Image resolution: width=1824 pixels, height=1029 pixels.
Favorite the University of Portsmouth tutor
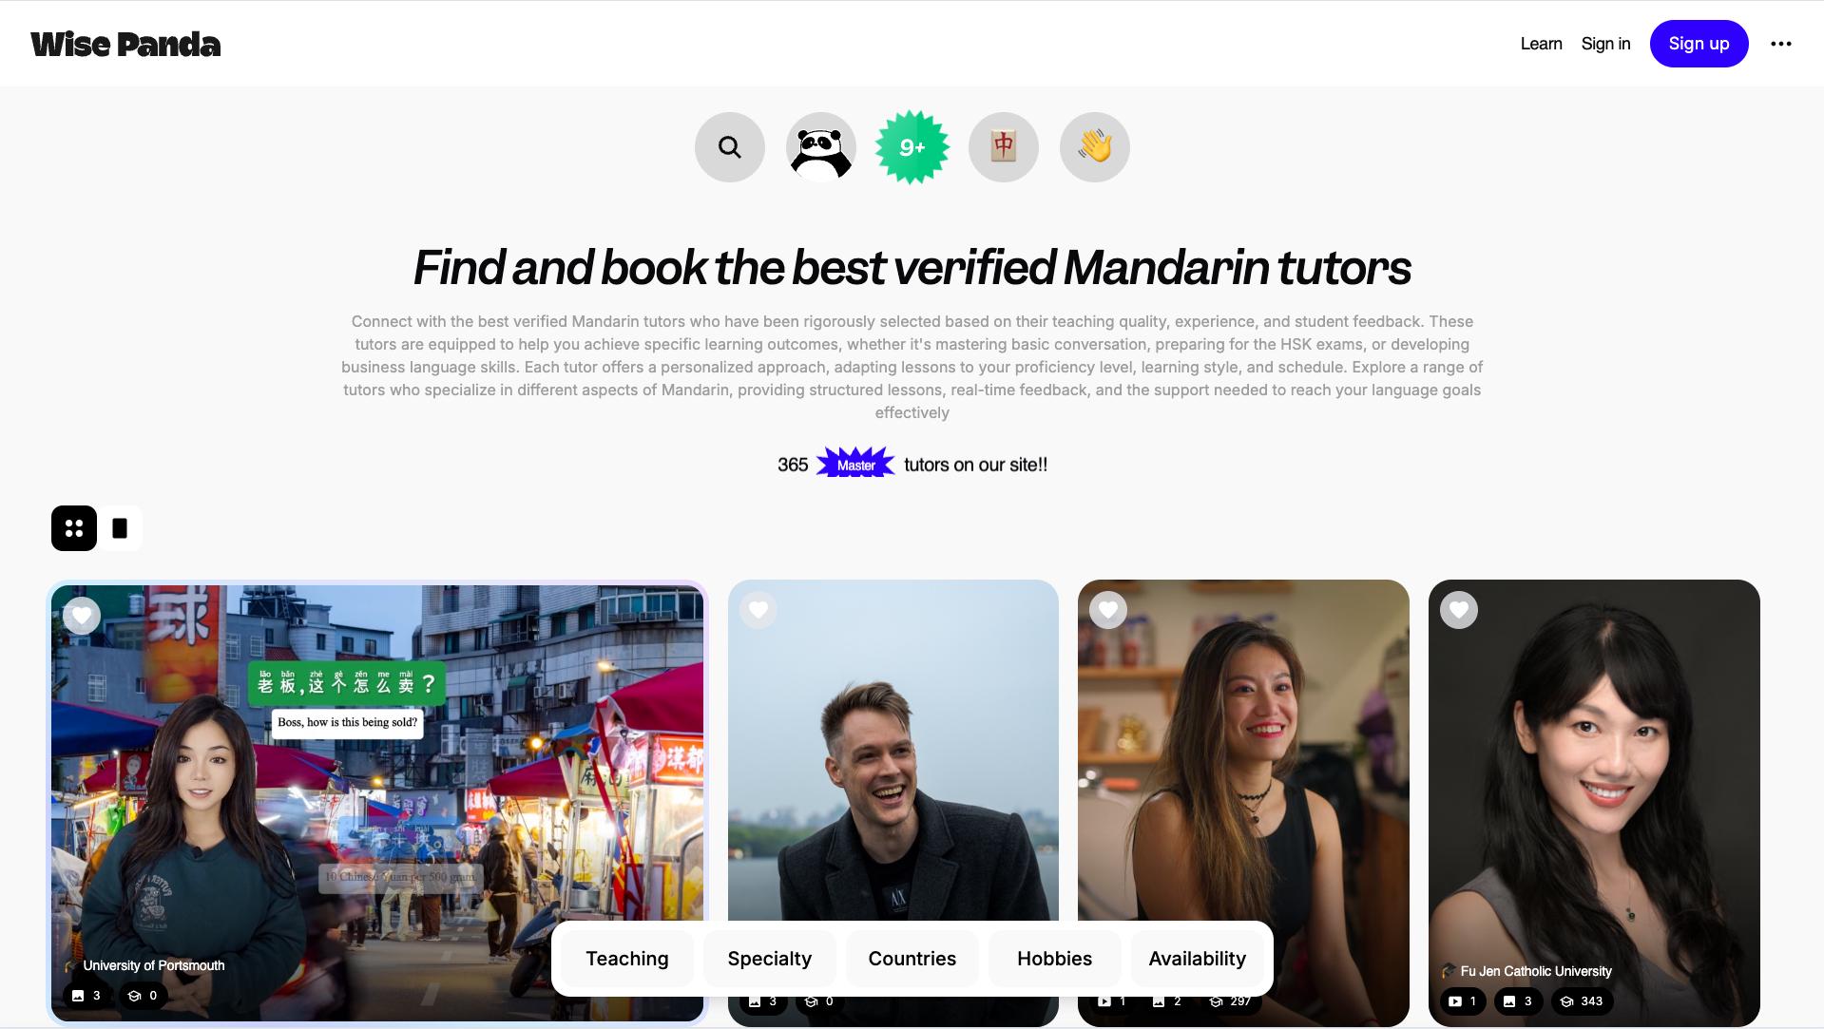click(x=82, y=616)
